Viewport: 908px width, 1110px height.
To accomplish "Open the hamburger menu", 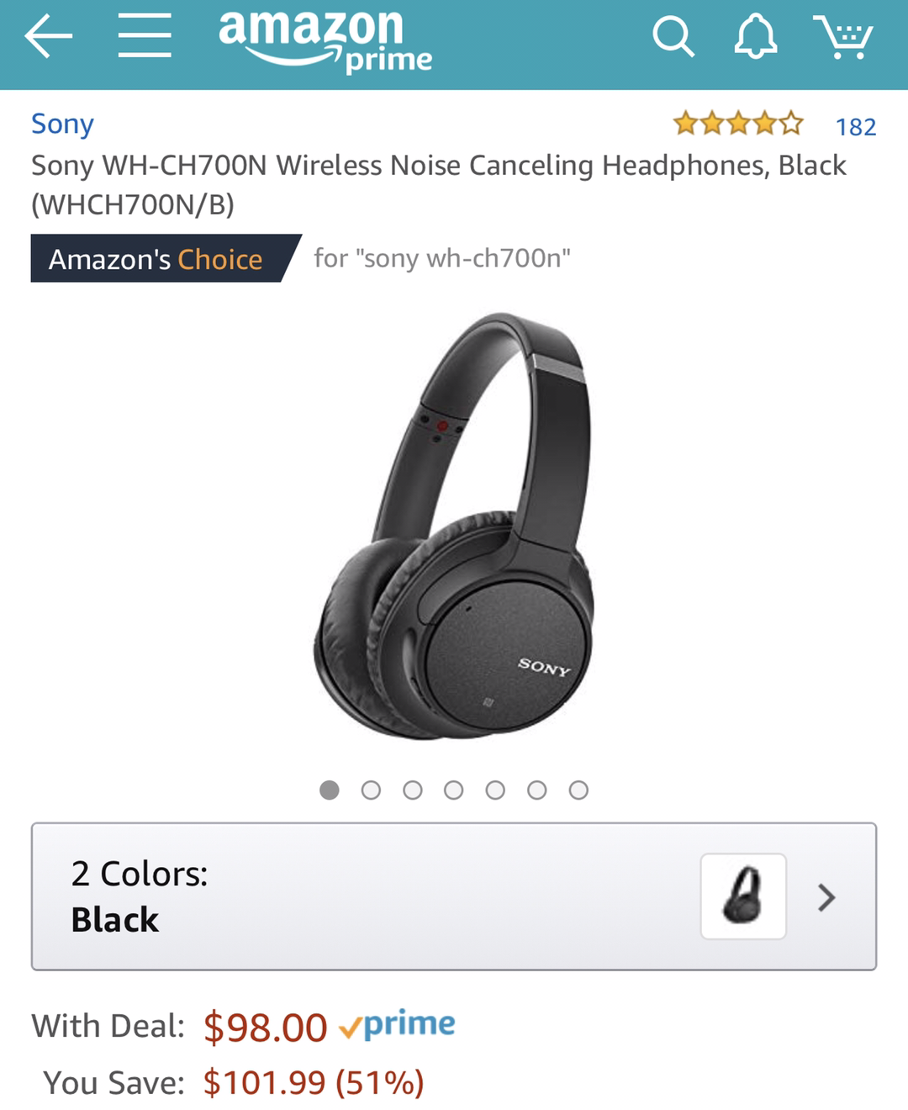I will tap(145, 37).
